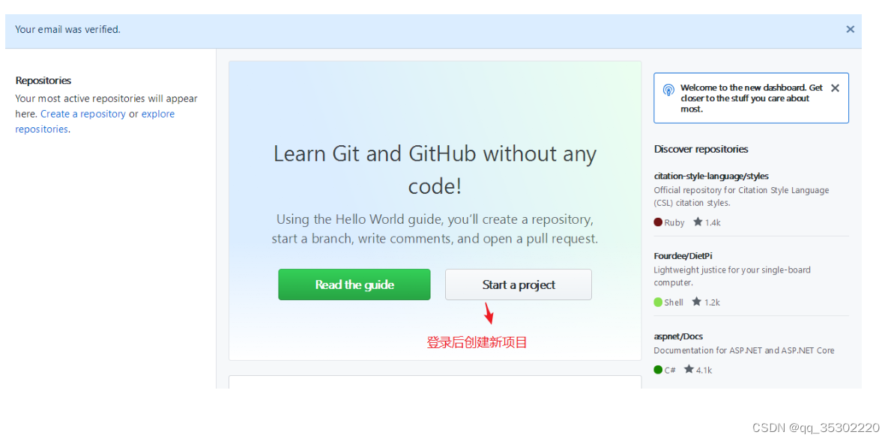The width and height of the screenshot is (891, 441).
Task: Click the Shell language label
Action: tap(674, 302)
